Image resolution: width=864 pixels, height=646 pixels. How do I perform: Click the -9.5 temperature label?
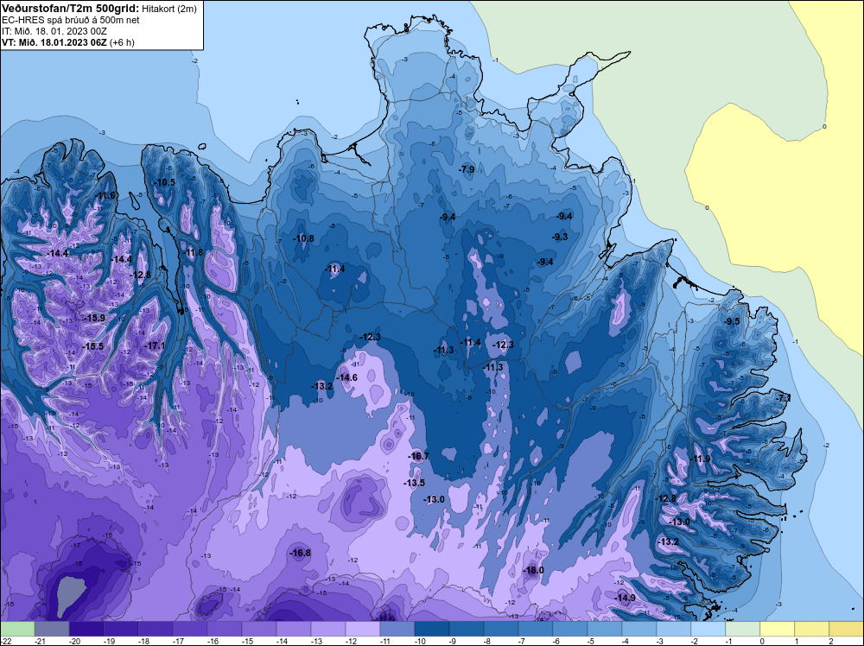(732, 321)
